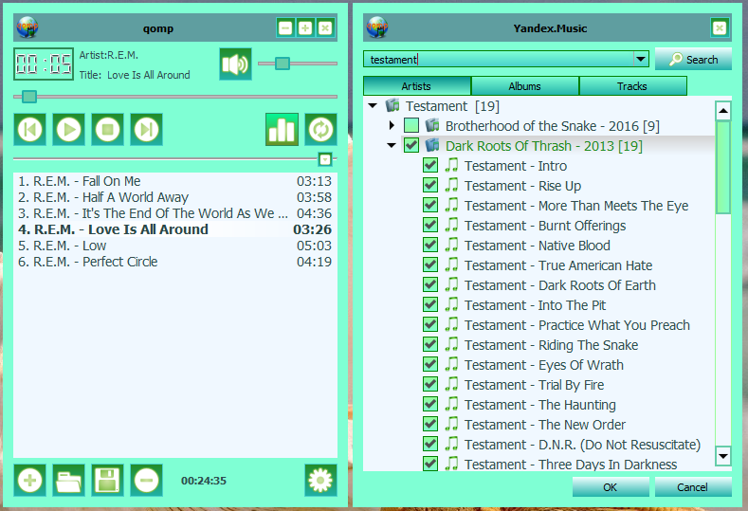Click the 00:05 elapsed time display
The height and width of the screenshot is (511, 748).
44,64
